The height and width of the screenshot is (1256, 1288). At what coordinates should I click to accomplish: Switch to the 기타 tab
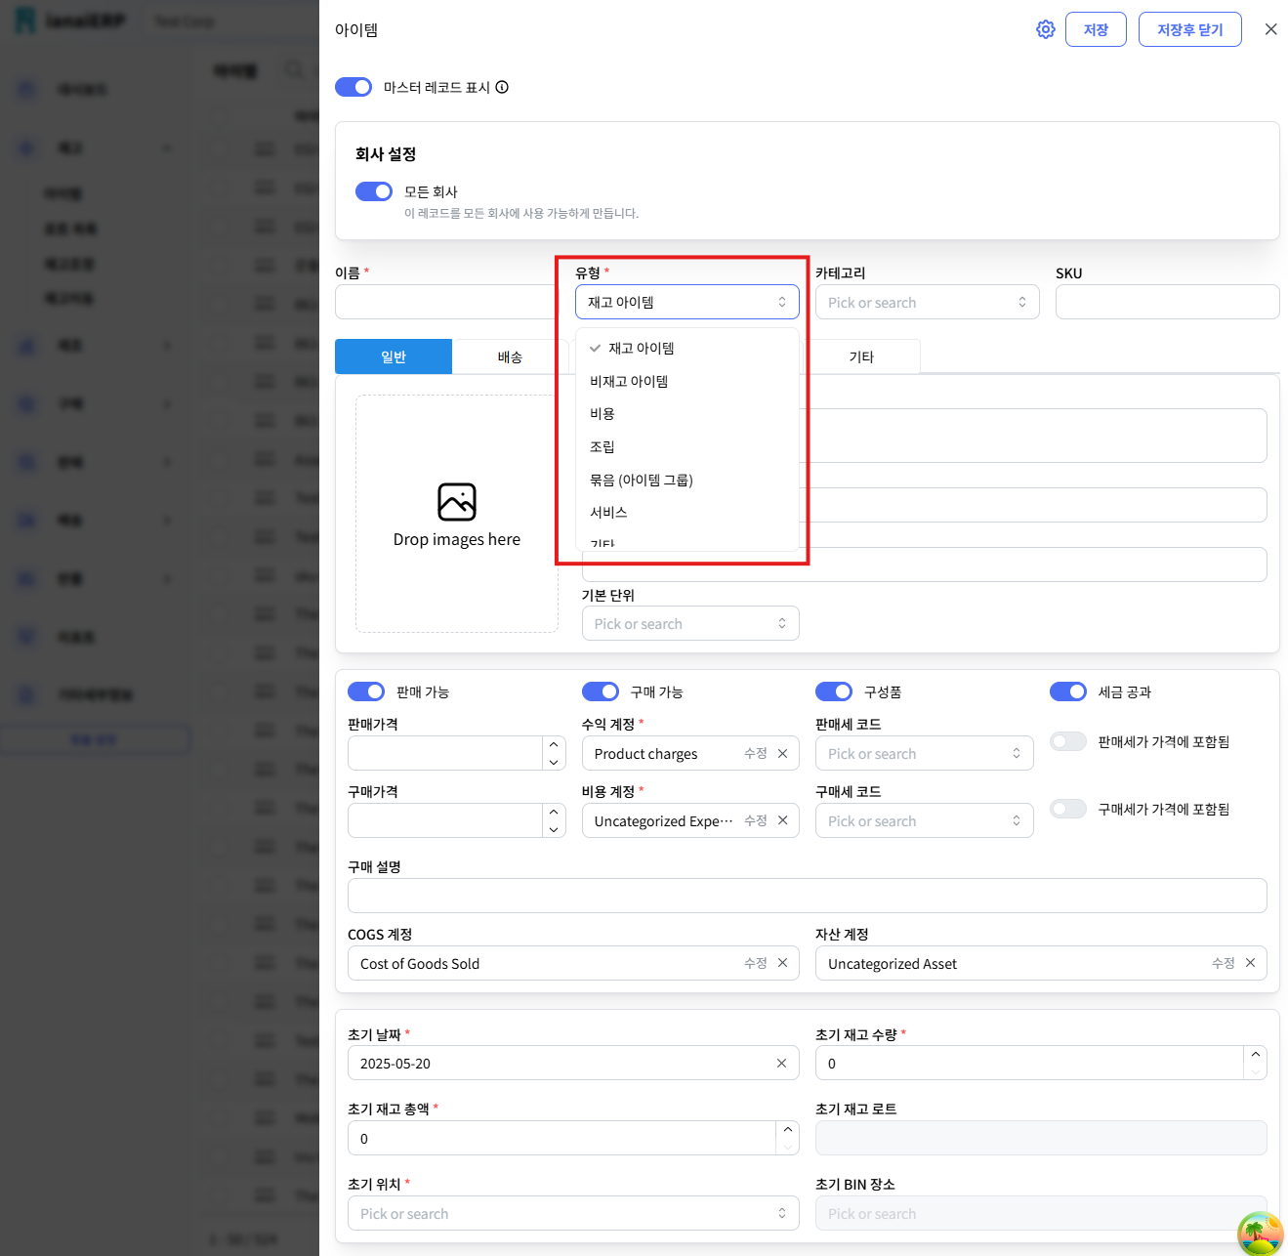click(861, 356)
